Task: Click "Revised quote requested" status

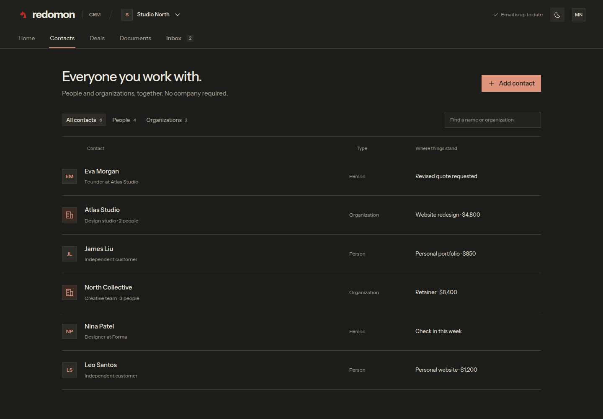Action: pyautogui.click(x=446, y=176)
